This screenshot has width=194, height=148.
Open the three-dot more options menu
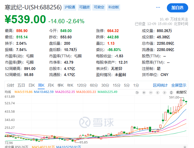pos(158,8)
